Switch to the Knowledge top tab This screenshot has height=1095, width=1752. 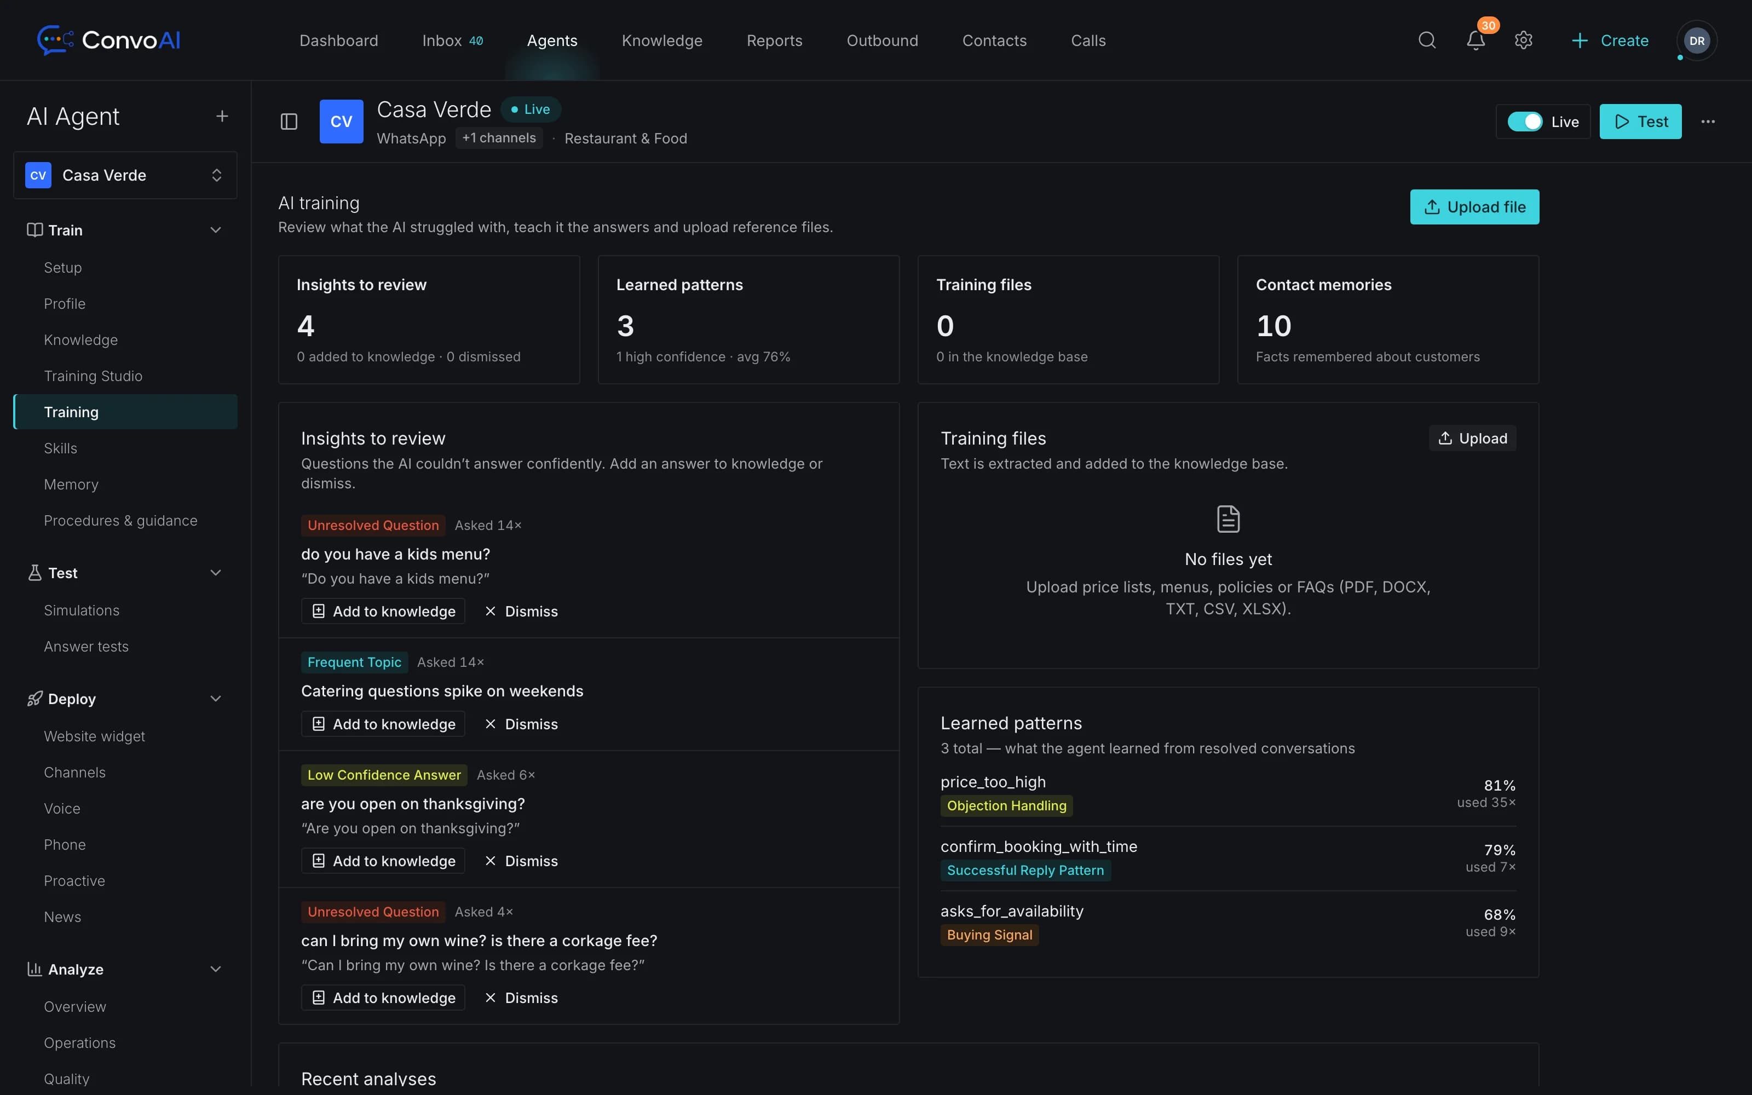(x=662, y=41)
